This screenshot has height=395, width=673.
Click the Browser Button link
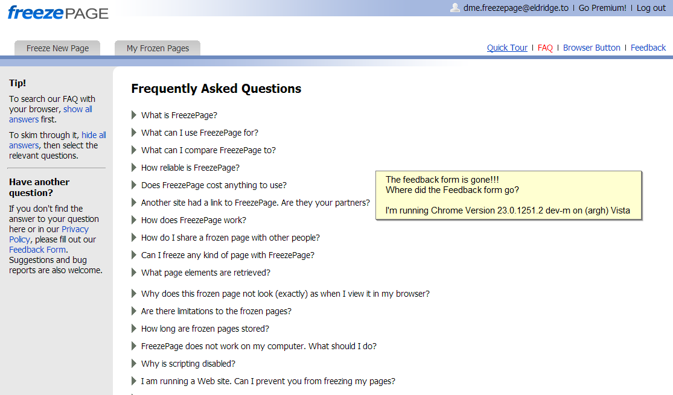click(592, 48)
